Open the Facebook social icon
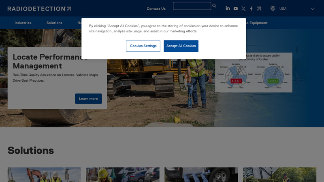Image resolution: width=324 pixels, height=182 pixels. point(251,8)
